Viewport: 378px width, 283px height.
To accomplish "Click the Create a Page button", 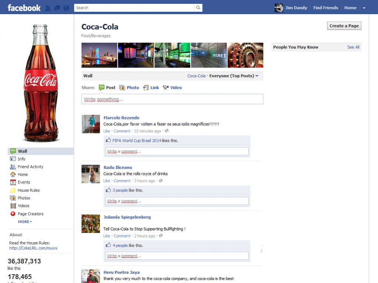I will coord(344,26).
